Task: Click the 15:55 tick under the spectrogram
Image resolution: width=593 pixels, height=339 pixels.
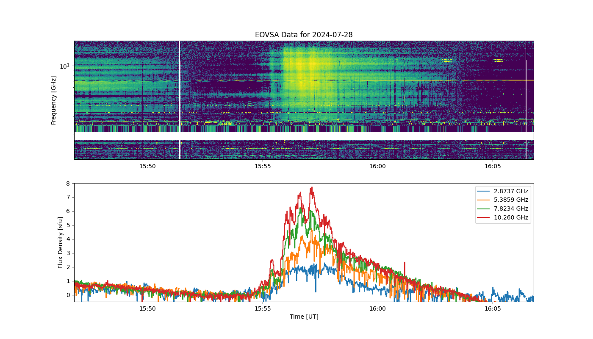Action: [263, 166]
